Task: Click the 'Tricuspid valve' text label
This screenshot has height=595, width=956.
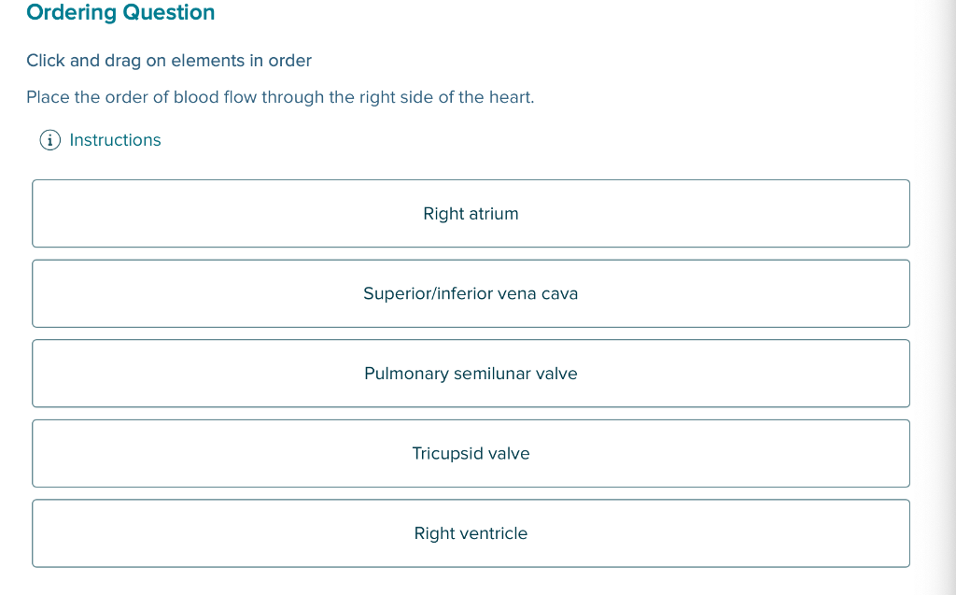Action: click(471, 453)
